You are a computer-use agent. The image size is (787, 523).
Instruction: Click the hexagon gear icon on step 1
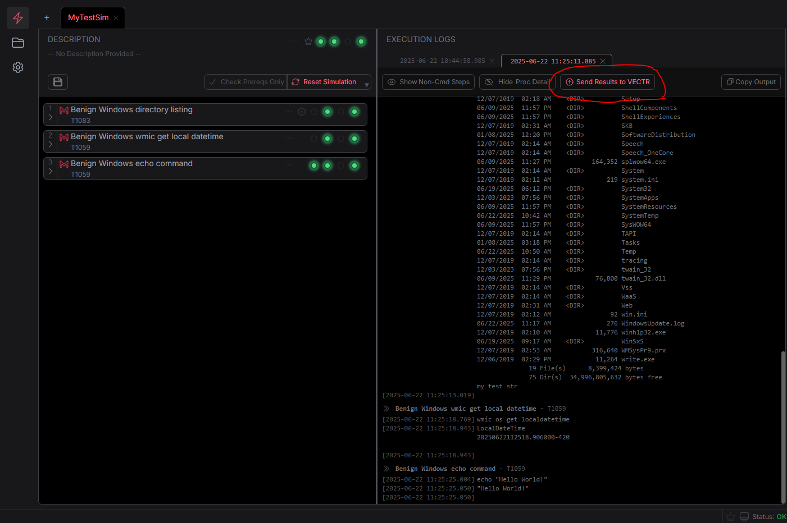tap(302, 112)
